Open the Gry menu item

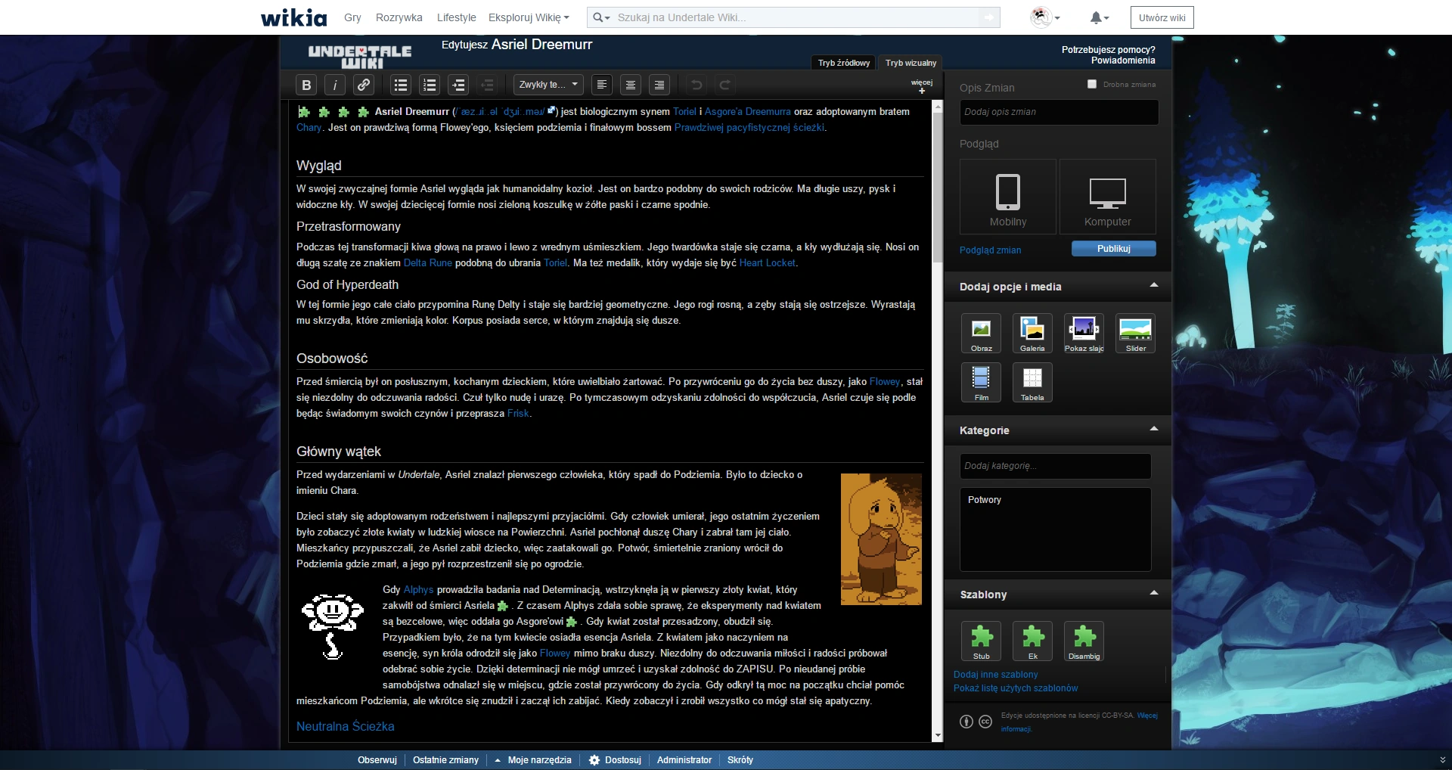tap(352, 17)
